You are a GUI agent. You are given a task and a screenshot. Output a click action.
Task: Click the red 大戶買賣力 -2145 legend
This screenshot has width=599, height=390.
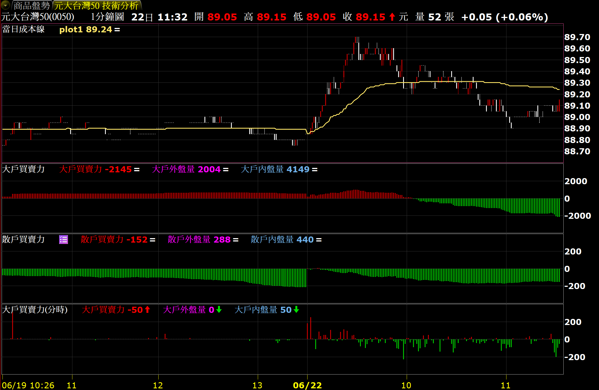pos(96,169)
